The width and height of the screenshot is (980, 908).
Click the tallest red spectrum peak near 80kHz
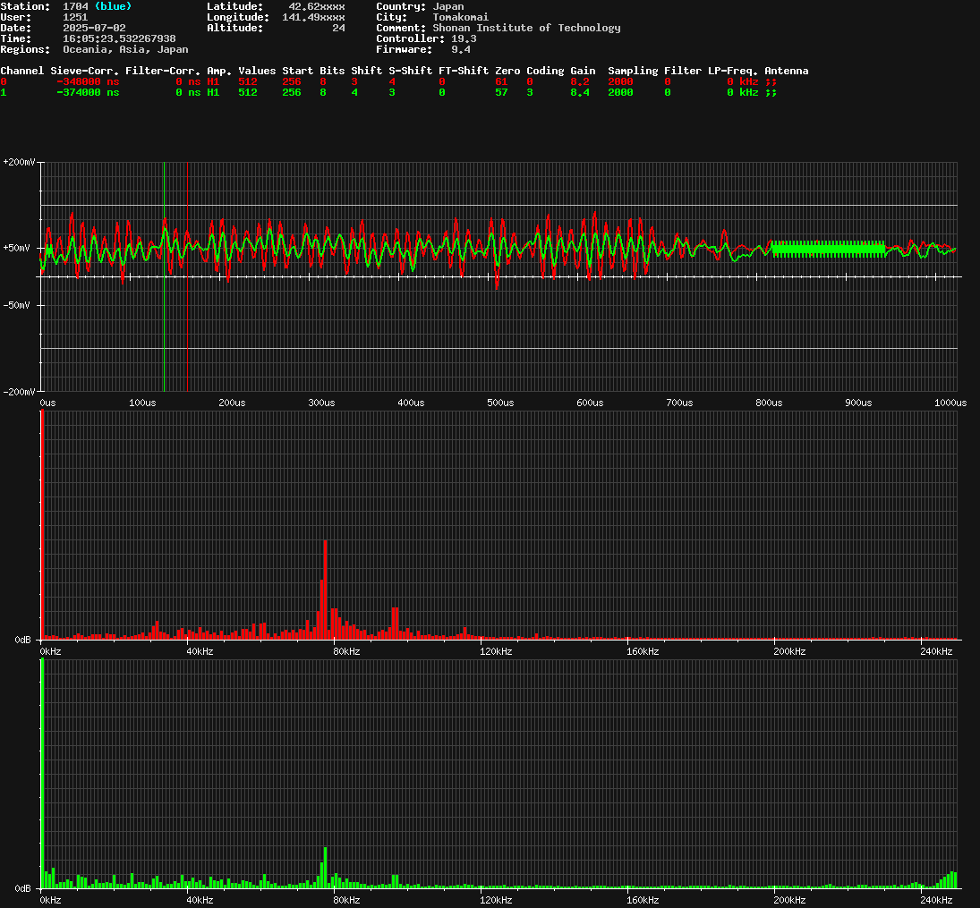tap(326, 590)
